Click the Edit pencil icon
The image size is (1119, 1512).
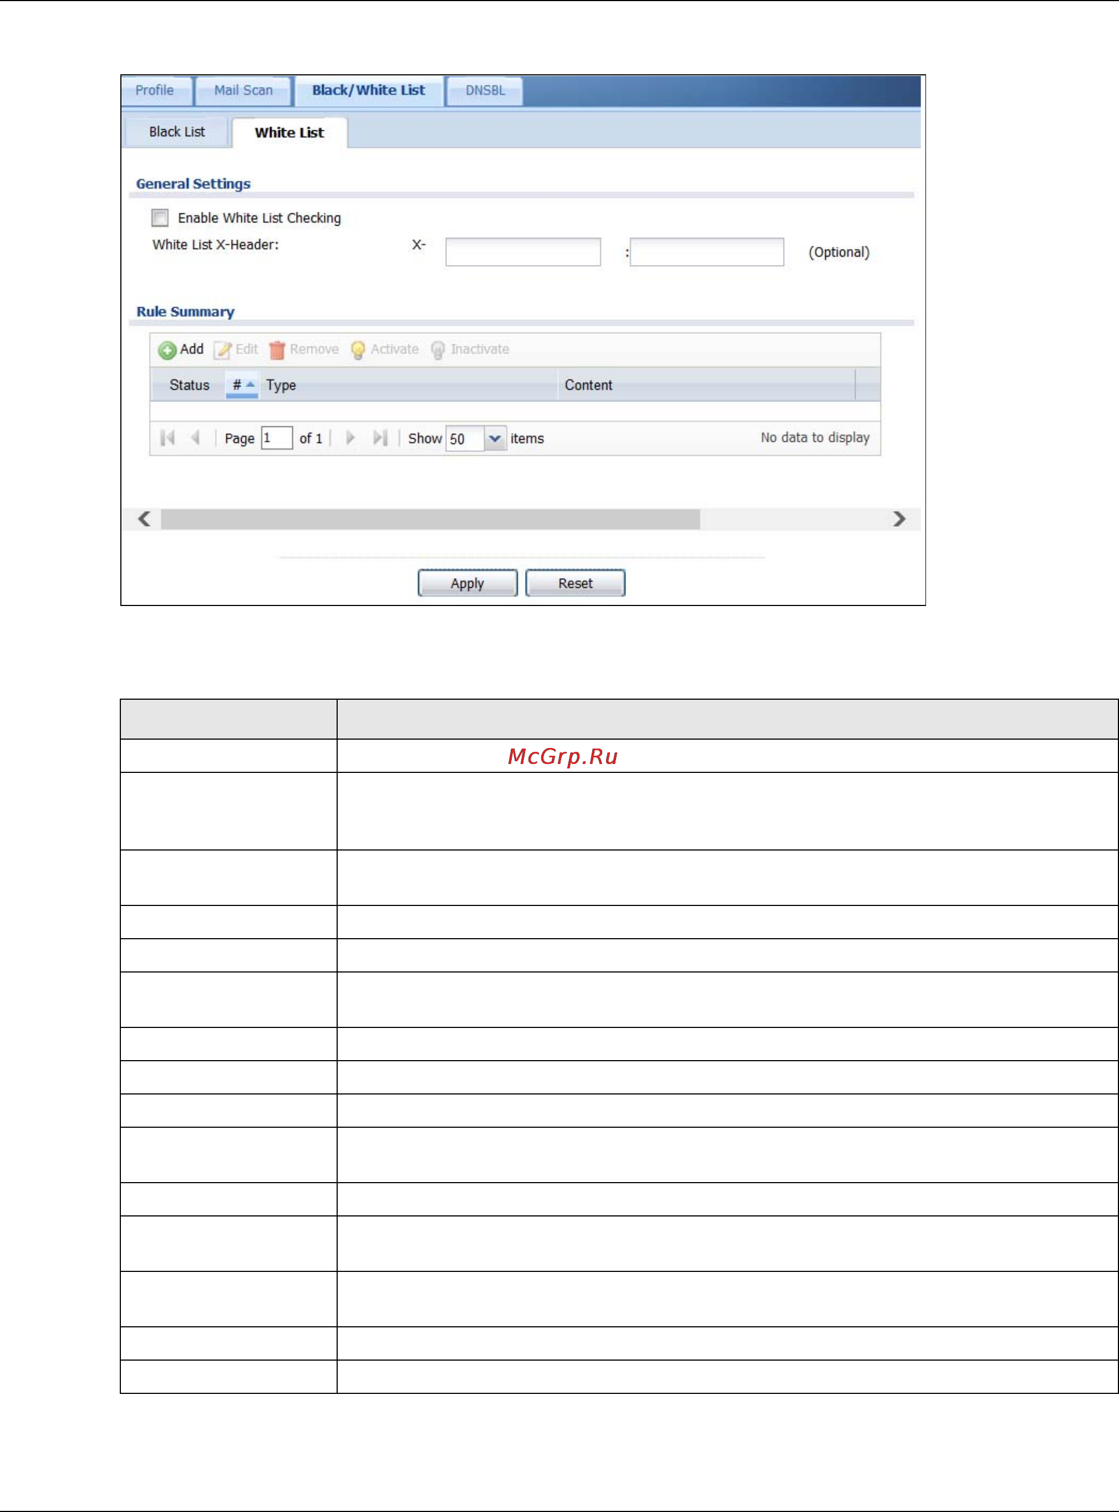tap(222, 350)
